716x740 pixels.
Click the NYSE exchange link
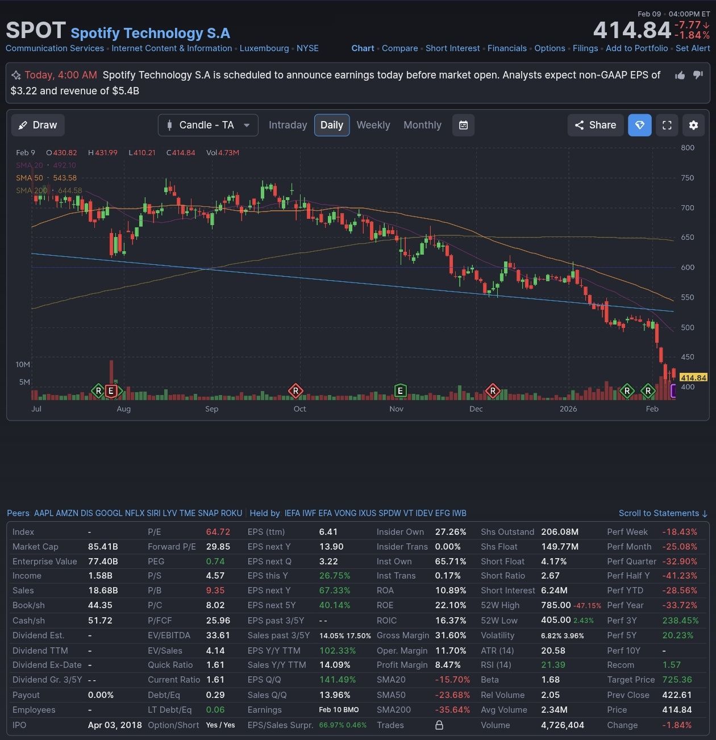tap(307, 48)
